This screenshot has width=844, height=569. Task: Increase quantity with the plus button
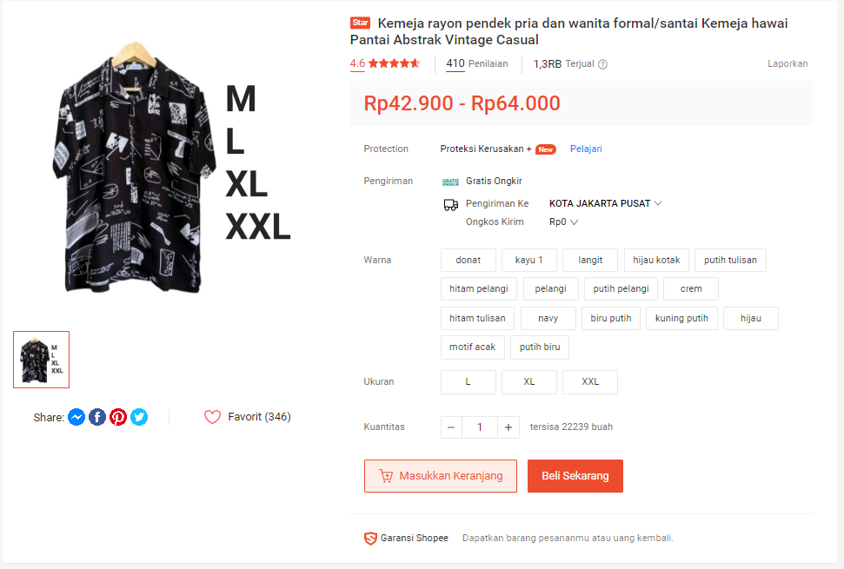click(x=508, y=427)
